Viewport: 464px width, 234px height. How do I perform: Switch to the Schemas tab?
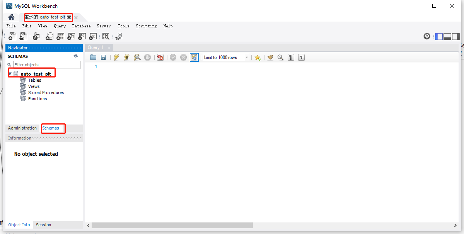pyautogui.click(x=51, y=128)
